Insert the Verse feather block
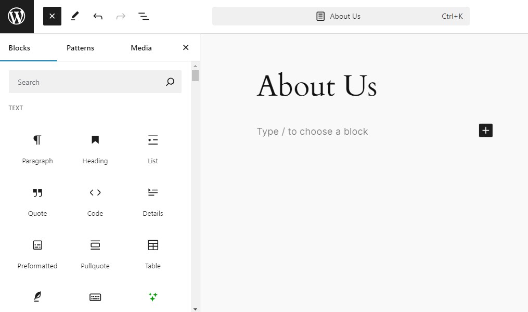This screenshot has width=528, height=312. pyautogui.click(x=37, y=297)
